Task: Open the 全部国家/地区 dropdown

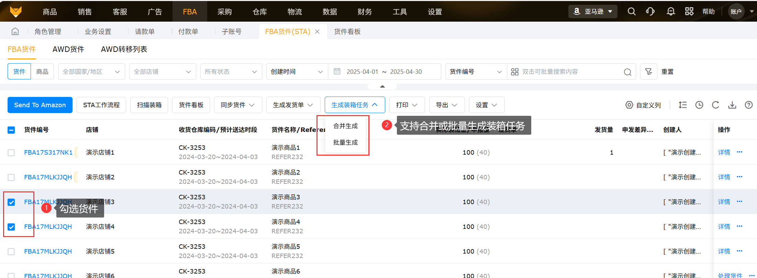Action: tap(91, 71)
